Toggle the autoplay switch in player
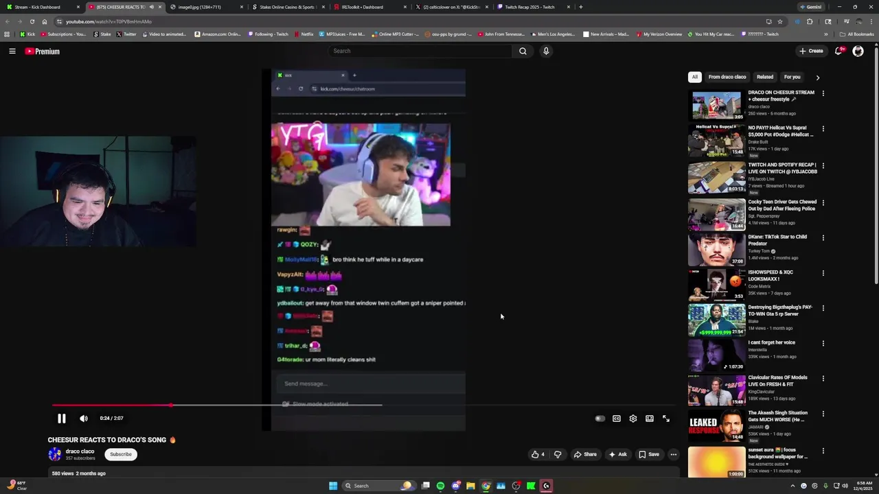879x494 pixels. (x=600, y=419)
